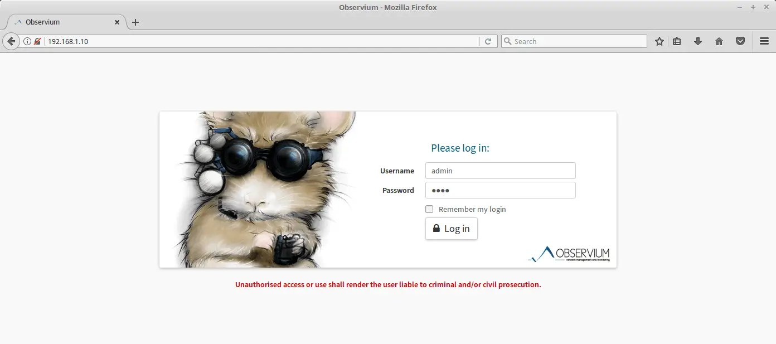Click the "Please log in:" heading
Viewport: 776px width, 344px height.
click(460, 148)
